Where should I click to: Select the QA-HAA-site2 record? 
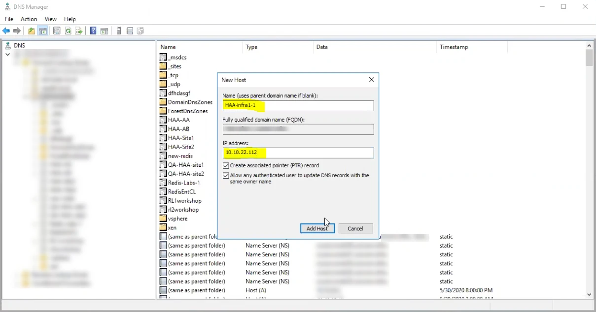point(182,174)
